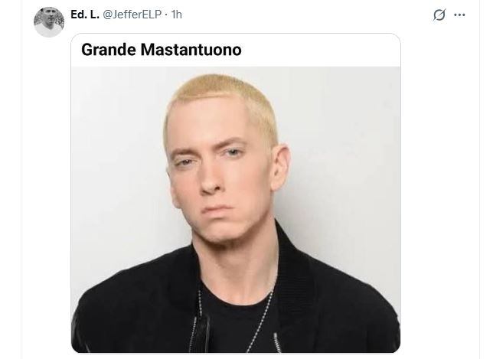Image resolution: width=493 pixels, height=359 pixels.
Task: Click the silver chain necklace in the photo
Action: (261, 318)
